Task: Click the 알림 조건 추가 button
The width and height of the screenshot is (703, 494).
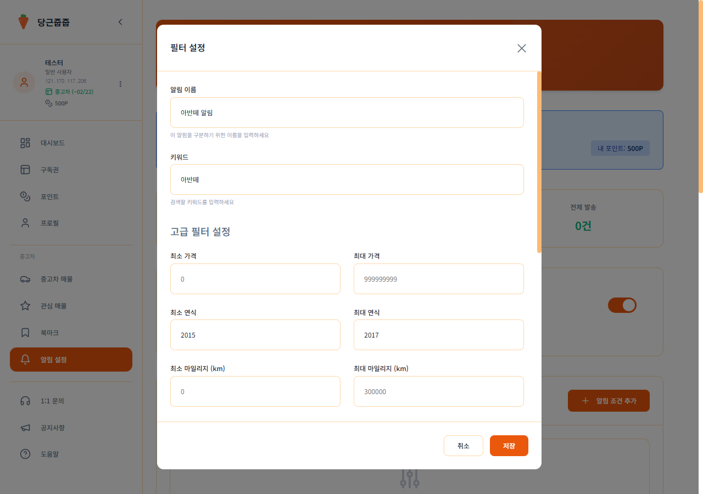Action: point(609,401)
